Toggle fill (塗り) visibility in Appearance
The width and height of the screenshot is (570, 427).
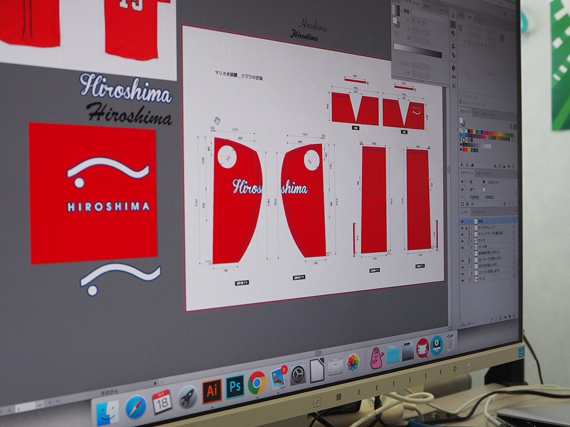[462, 189]
